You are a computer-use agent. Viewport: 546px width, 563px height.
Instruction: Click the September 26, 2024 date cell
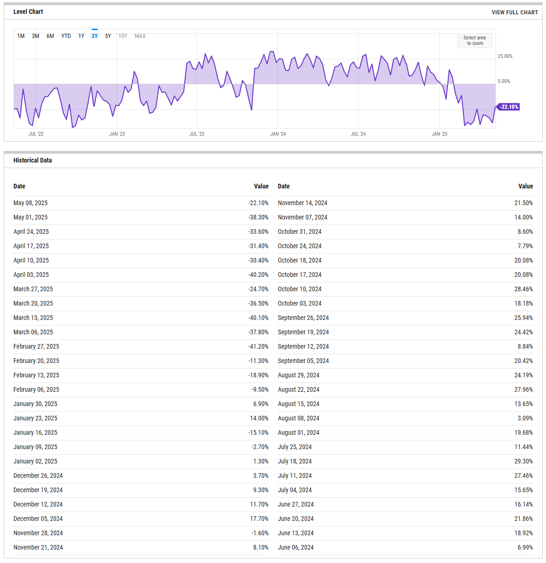click(x=303, y=318)
